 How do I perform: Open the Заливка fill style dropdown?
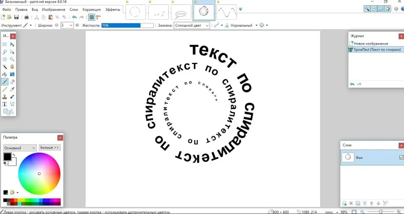click(x=192, y=25)
